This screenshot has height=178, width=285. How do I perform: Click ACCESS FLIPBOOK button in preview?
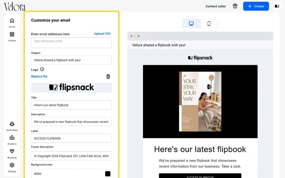point(200,175)
